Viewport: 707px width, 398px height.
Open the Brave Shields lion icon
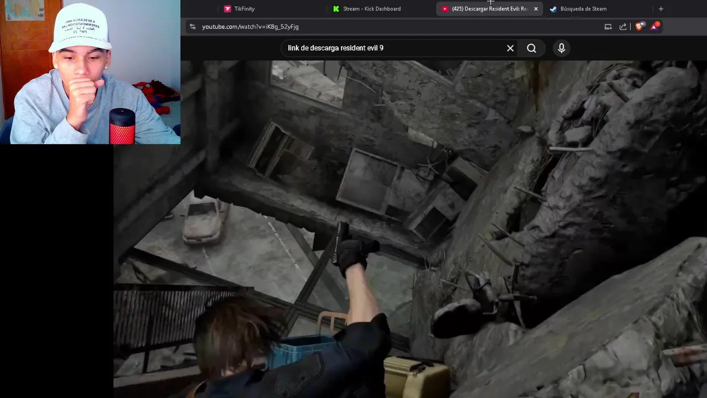(639, 27)
